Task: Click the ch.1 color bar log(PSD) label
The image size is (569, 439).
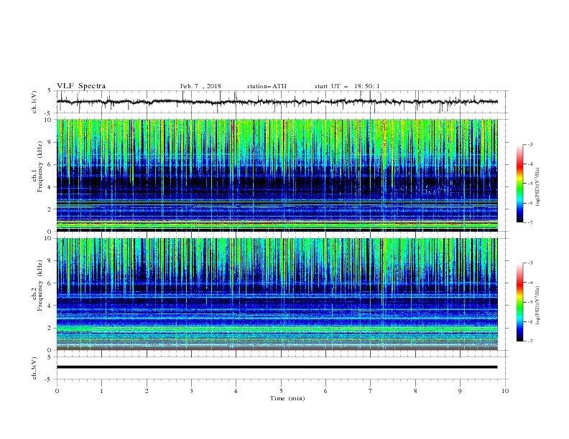Action: tap(538, 187)
